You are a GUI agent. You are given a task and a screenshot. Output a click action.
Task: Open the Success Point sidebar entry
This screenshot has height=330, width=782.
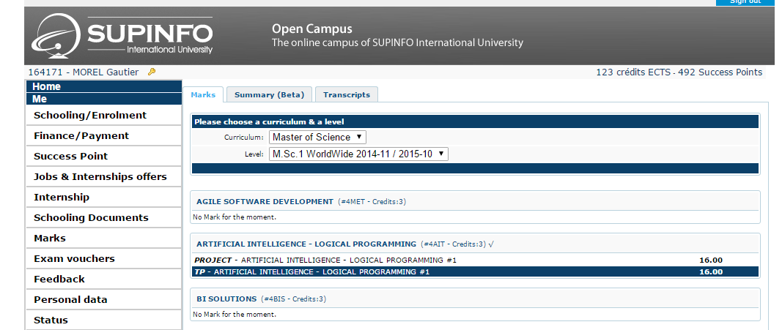(x=104, y=156)
